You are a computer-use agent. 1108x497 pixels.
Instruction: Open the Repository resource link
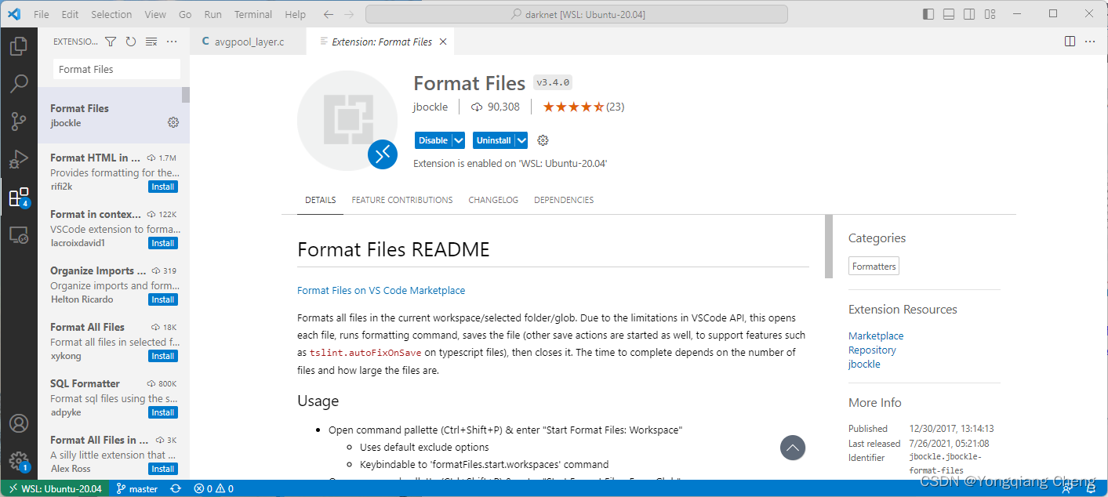pos(872,350)
